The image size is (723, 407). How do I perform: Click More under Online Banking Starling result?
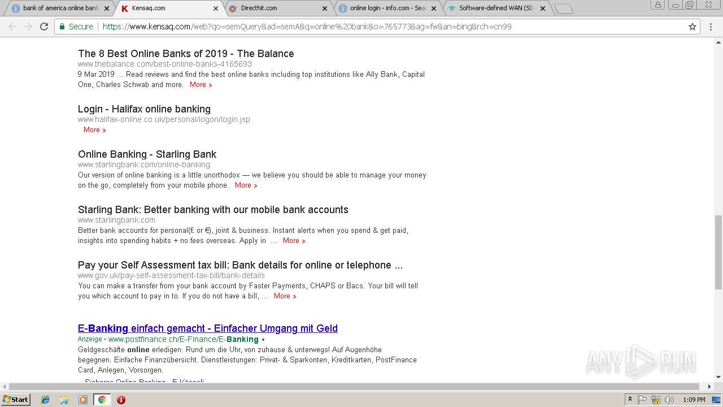pos(246,185)
